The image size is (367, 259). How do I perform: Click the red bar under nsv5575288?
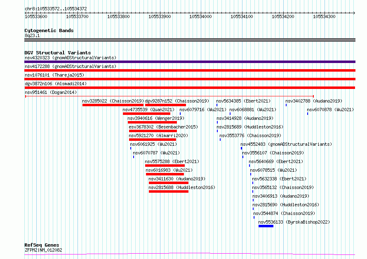165,166
